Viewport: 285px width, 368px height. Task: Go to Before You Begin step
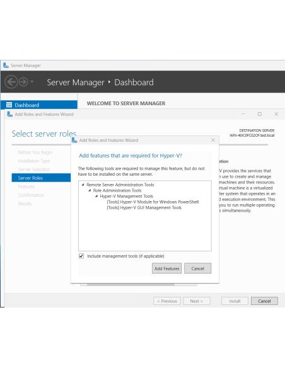pyautogui.click(x=35, y=152)
